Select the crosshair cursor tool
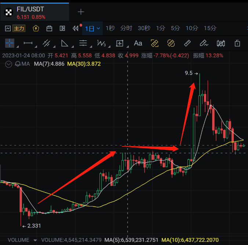Screen dimensions: 248x245 [10, 43]
